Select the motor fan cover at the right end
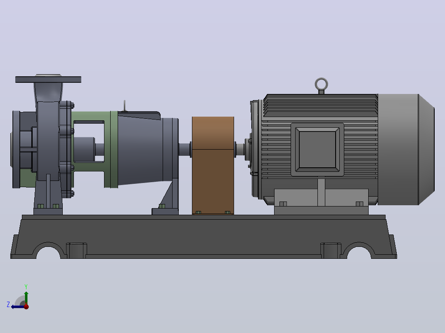This screenshot has height=333, width=445. point(406,149)
